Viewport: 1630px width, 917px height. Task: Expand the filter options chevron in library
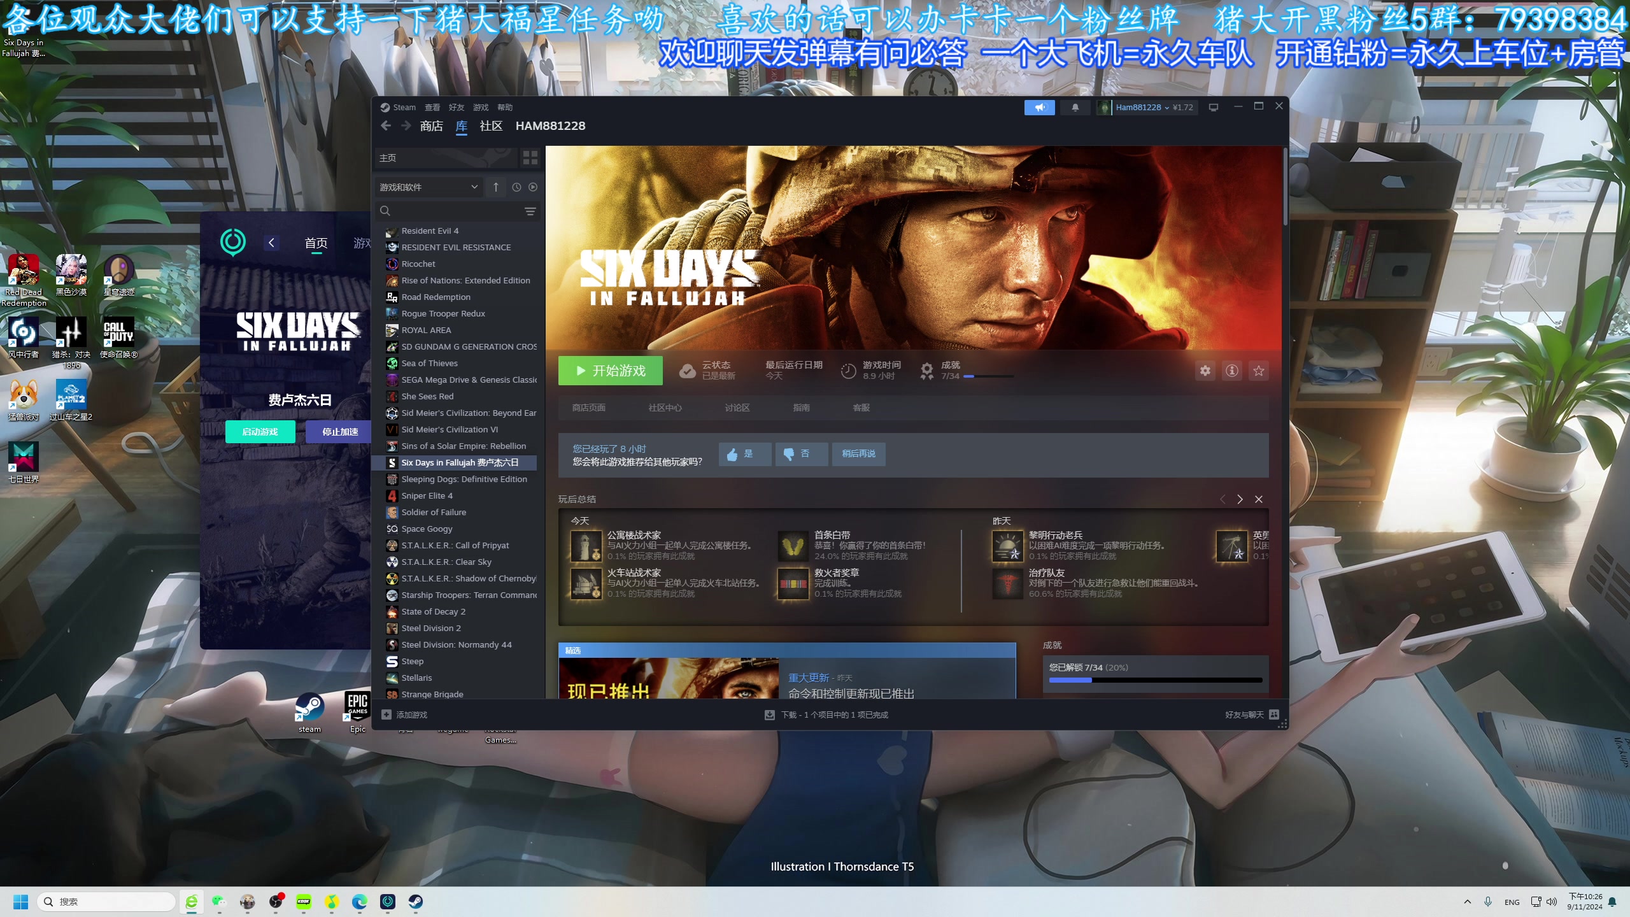click(474, 187)
